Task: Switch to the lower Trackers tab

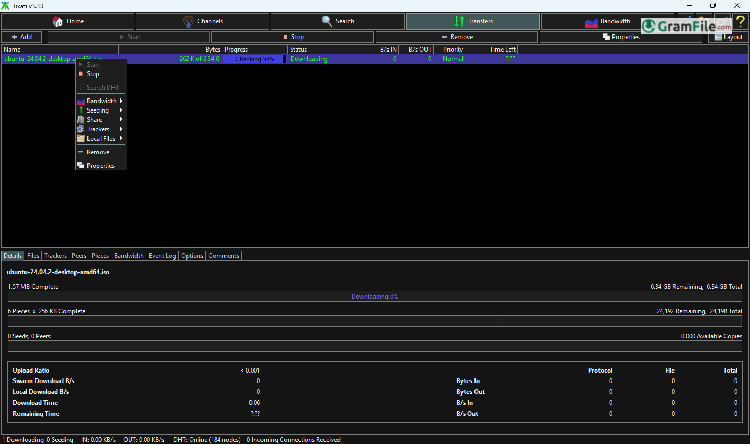Action: [x=56, y=256]
